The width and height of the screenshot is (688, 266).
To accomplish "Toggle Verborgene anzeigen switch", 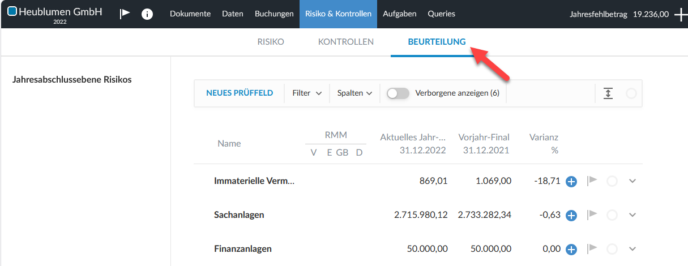I will click(x=398, y=93).
